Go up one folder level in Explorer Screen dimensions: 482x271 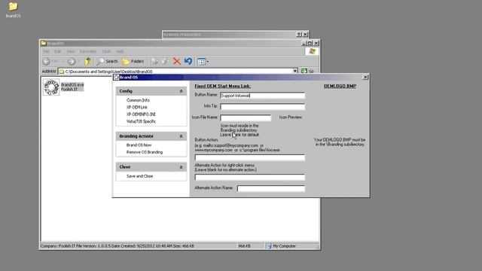pyautogui.click(x=88, y=62)
